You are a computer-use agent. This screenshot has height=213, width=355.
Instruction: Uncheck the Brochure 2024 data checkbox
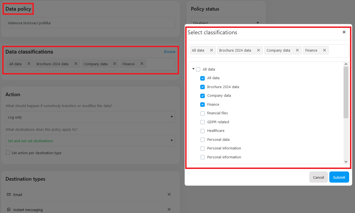tap(202, 87)
